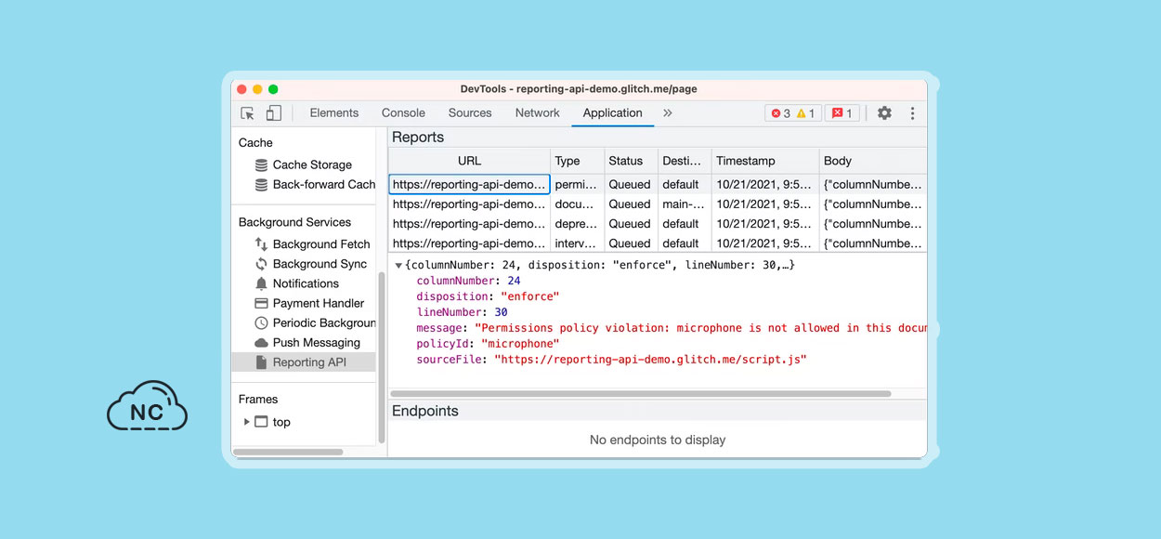Open the Sources tab
Screen dimensions: 1161x539
click(470, 113)
